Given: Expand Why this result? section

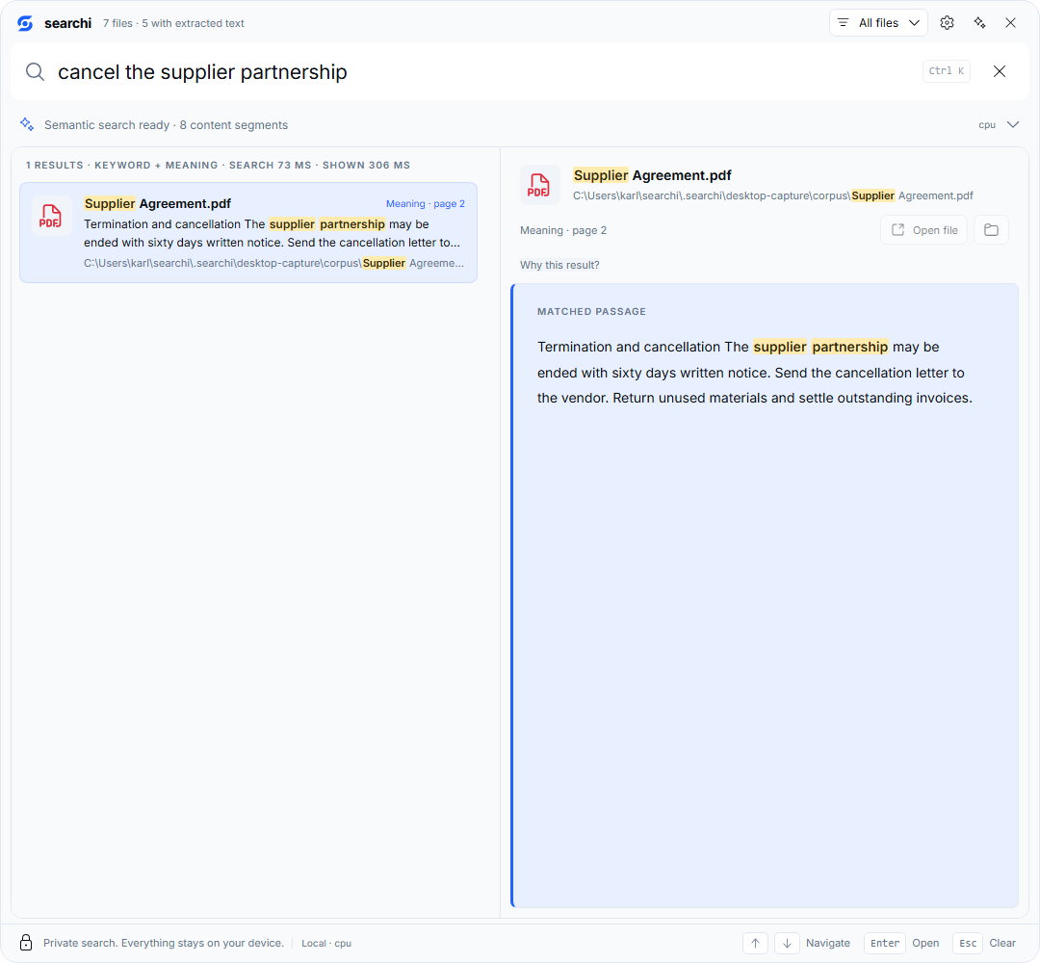Looking at the screenshot, I should pos(559,265).
